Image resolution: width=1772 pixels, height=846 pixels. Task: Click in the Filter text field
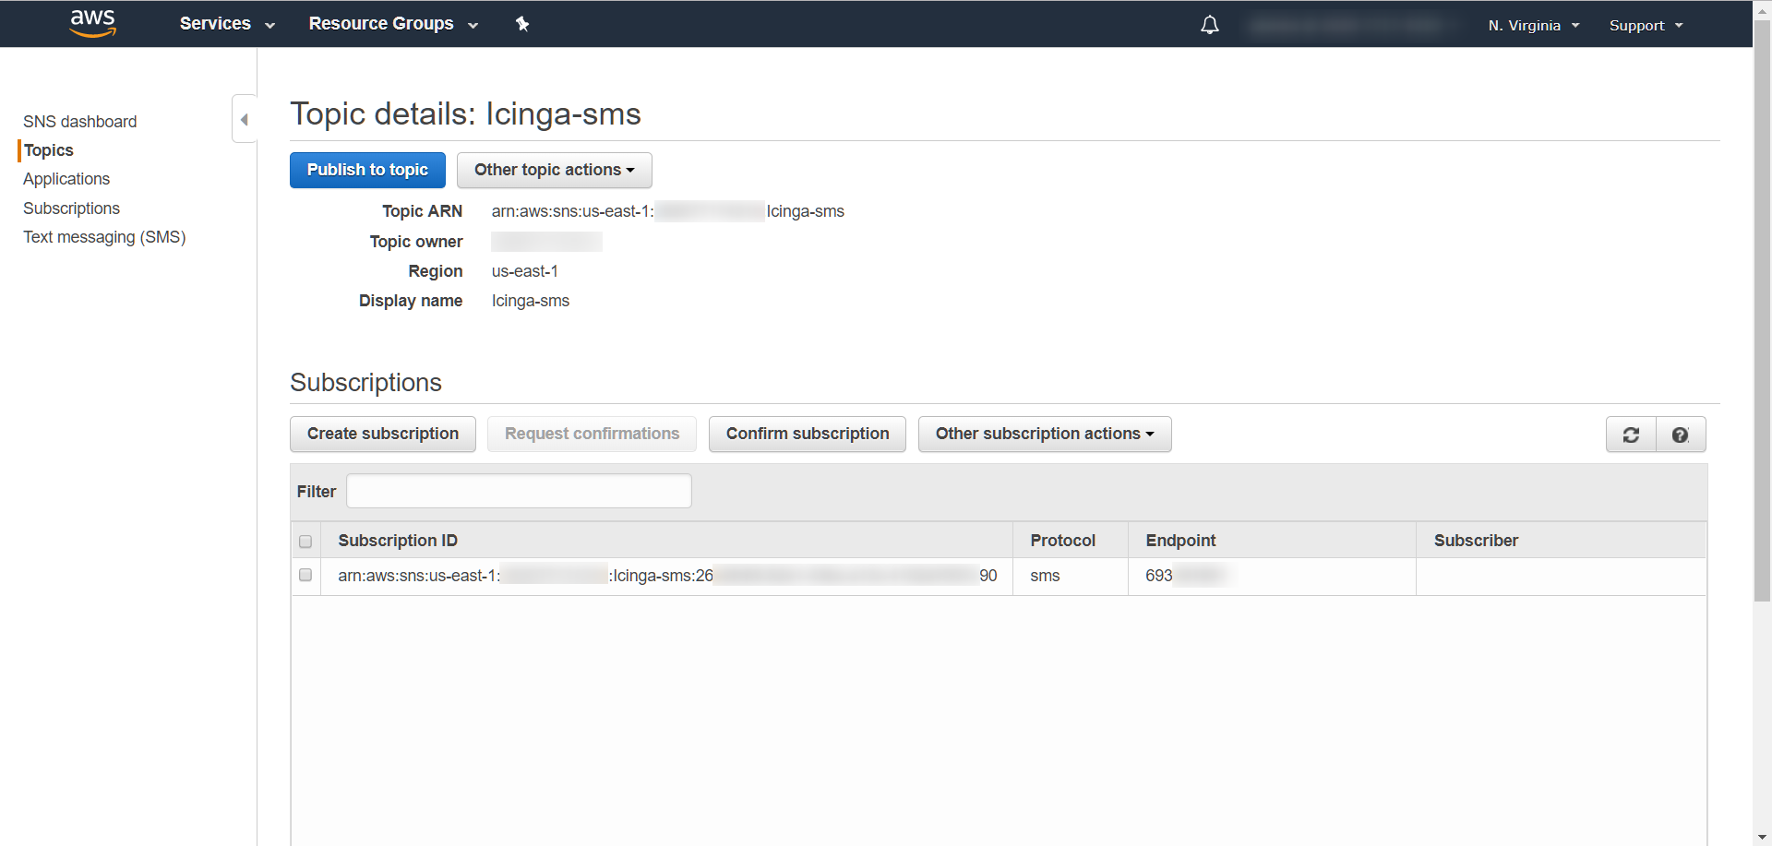(x=519, y=491)
